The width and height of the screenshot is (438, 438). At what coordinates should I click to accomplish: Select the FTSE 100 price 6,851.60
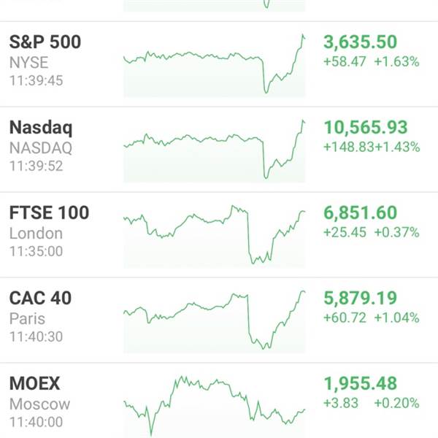coord(360,213)
